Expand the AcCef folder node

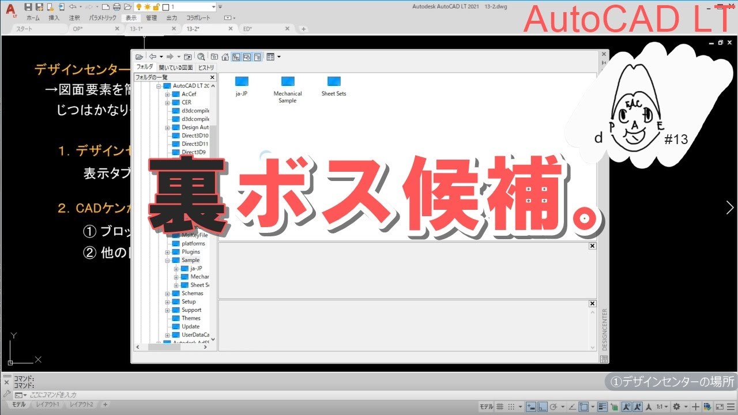pos(168,94)
